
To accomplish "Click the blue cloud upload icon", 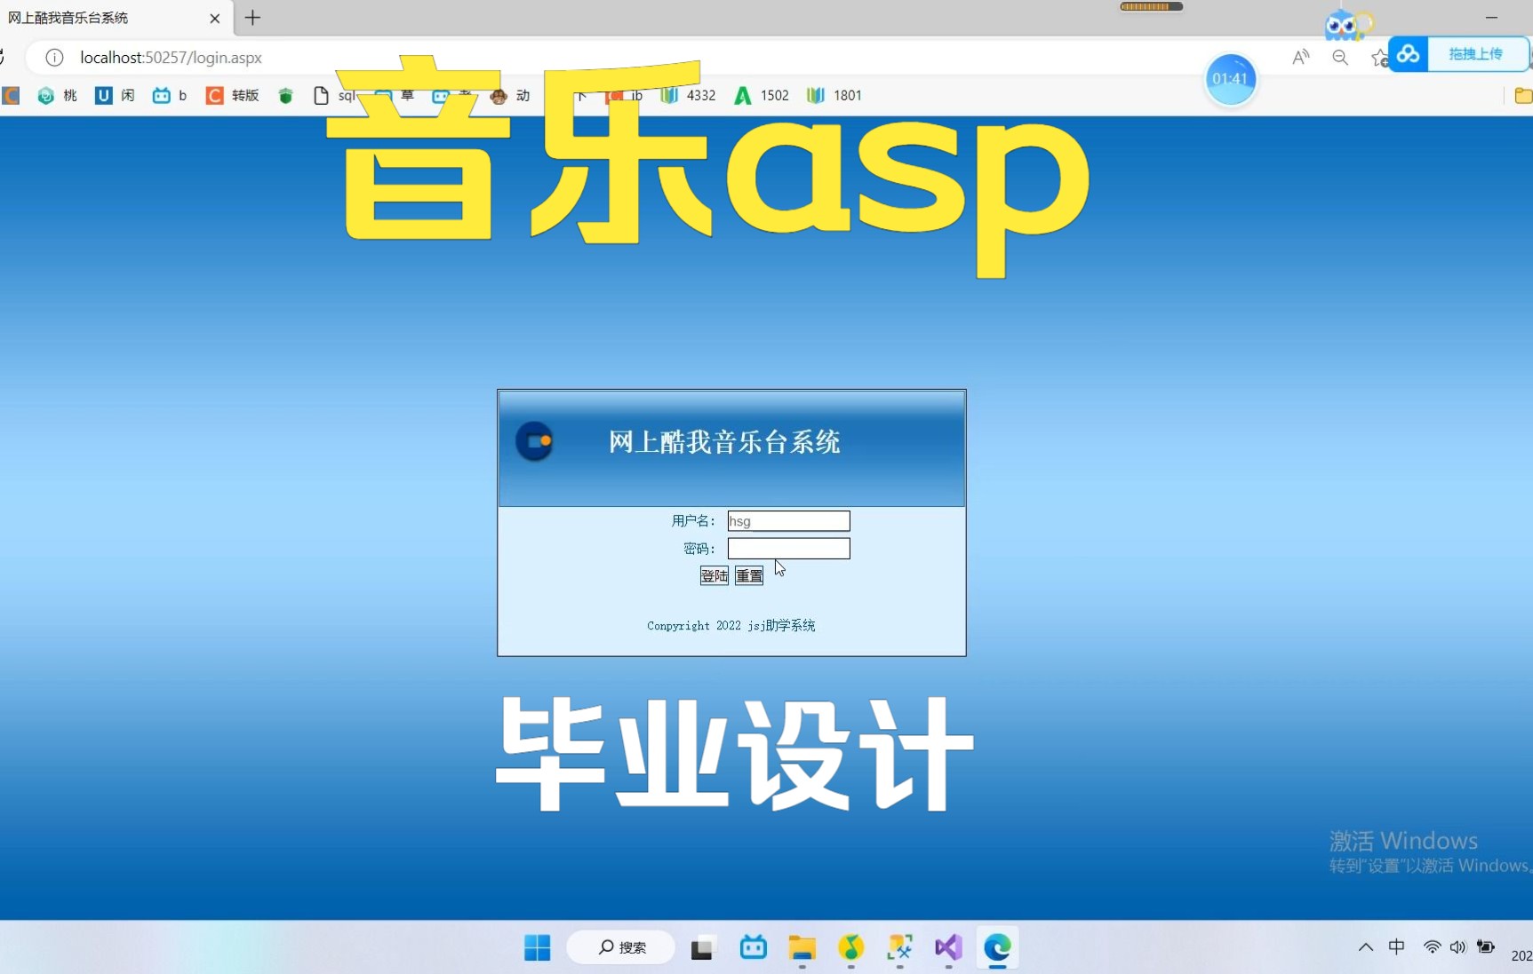I will tap(1408, 54).
